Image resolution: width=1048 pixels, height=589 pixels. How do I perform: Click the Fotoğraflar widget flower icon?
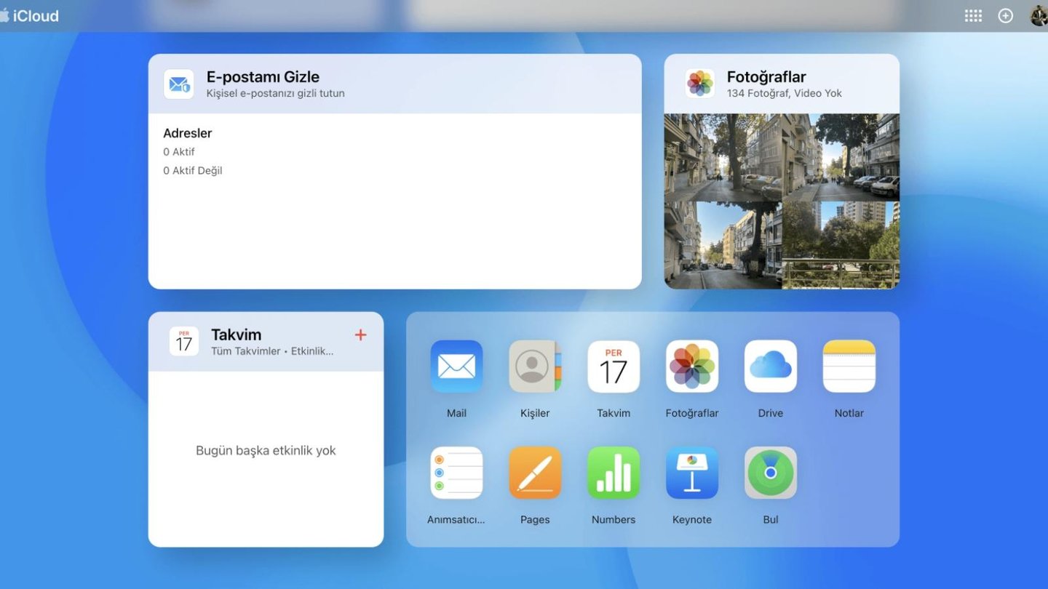(x=700, y=84)
